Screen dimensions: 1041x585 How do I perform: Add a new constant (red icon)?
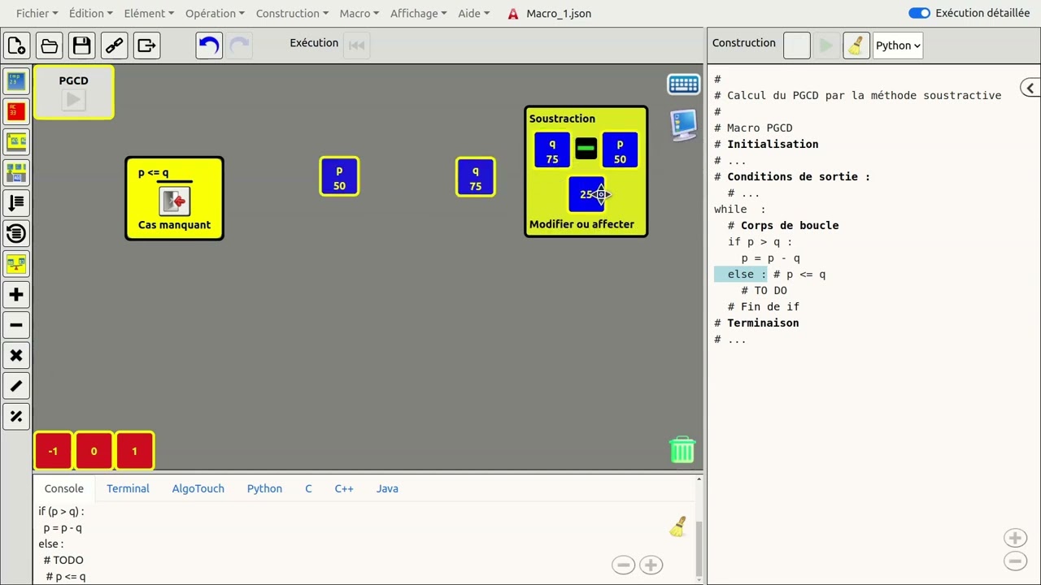point(16,111)
